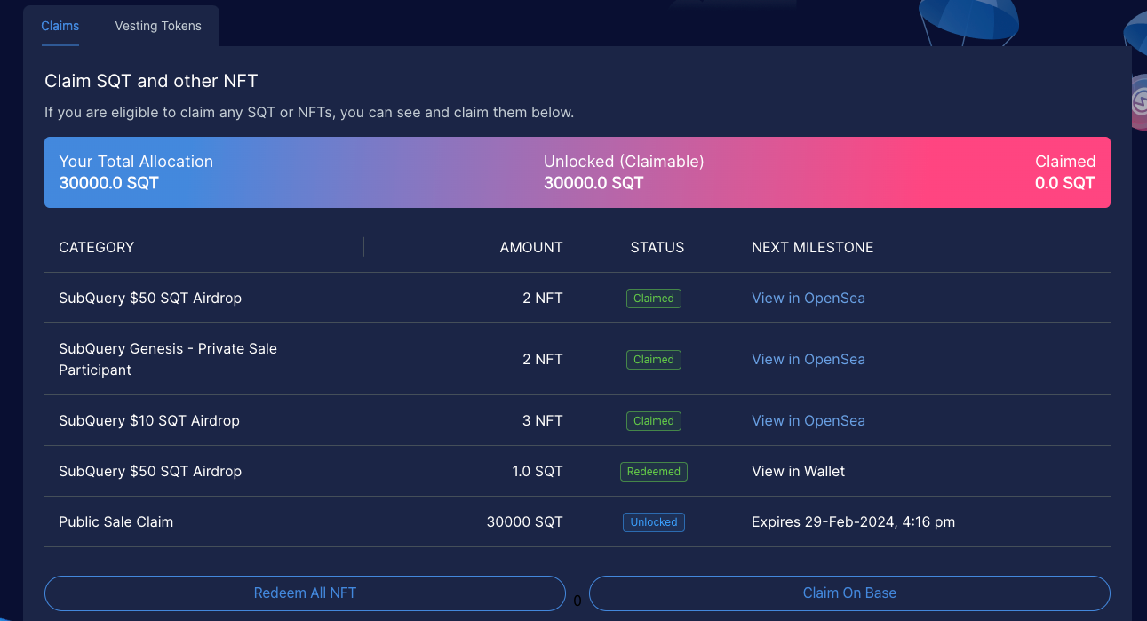
Task: Open View in OpenSea for Genesis Private Sale
Action: pyautogui.click(x=808, y=359)
